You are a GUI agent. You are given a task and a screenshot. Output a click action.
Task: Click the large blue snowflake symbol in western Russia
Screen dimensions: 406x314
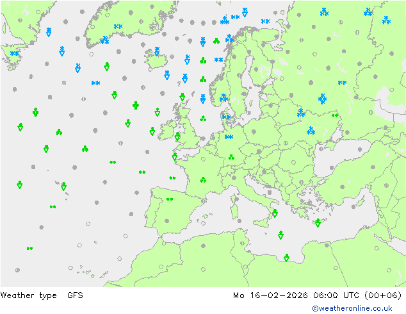click(322, 99)
